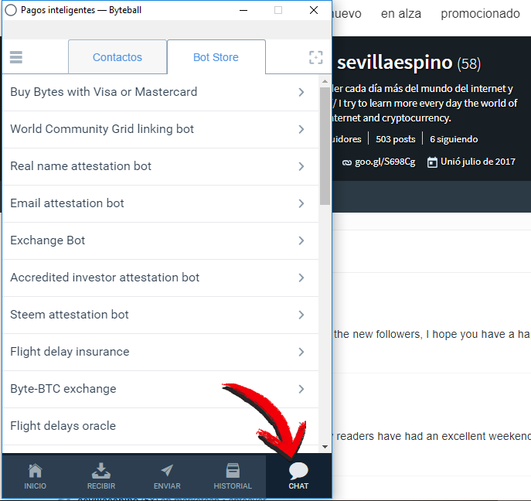The width and height of the screenshot is (531, 501).
Task: Open Exchange Bot entry
Action: tap(161, 240)
